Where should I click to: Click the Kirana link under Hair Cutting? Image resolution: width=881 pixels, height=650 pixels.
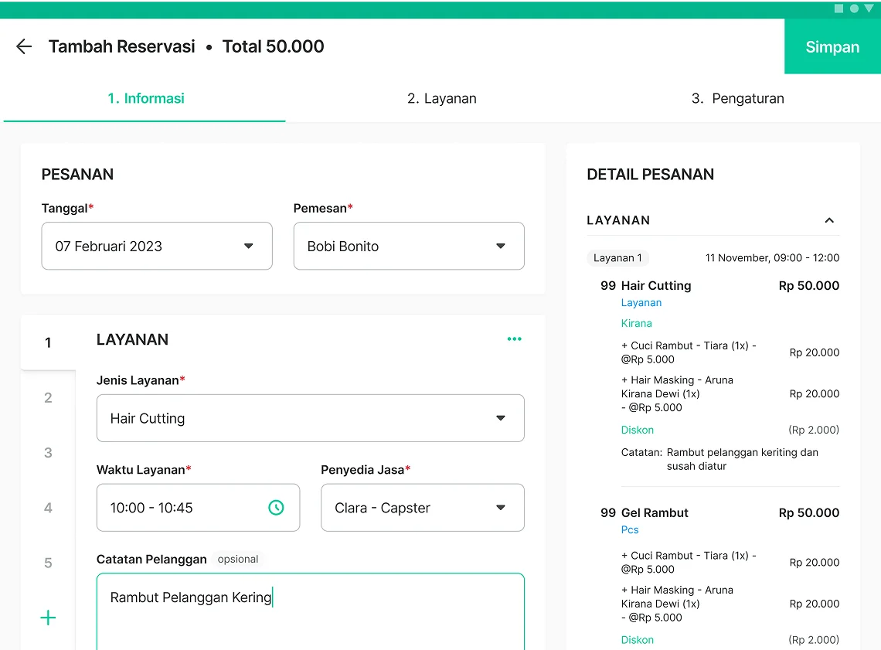pyautogui.click(x=636, y=323)
